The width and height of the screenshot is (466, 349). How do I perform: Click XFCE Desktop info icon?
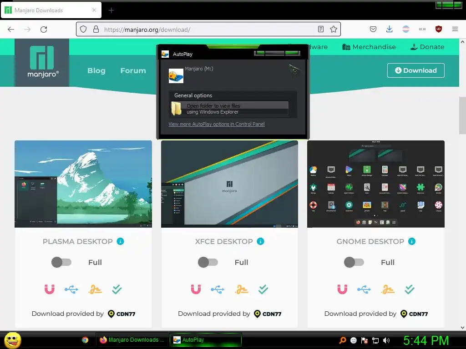tap(260, 241)
